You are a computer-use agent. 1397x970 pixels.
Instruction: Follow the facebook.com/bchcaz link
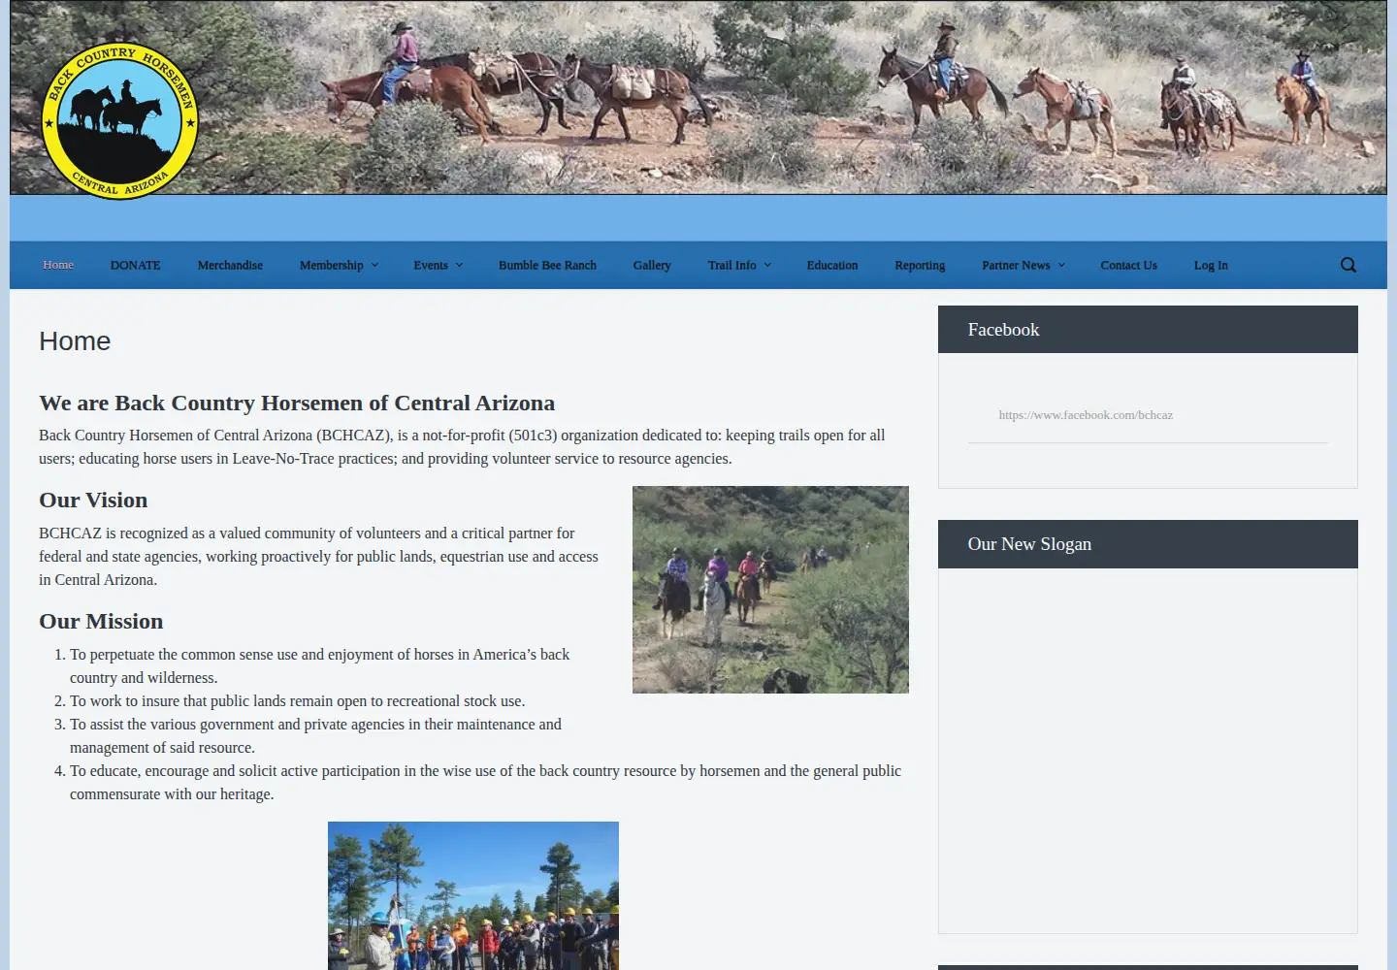click(1086, 415)
